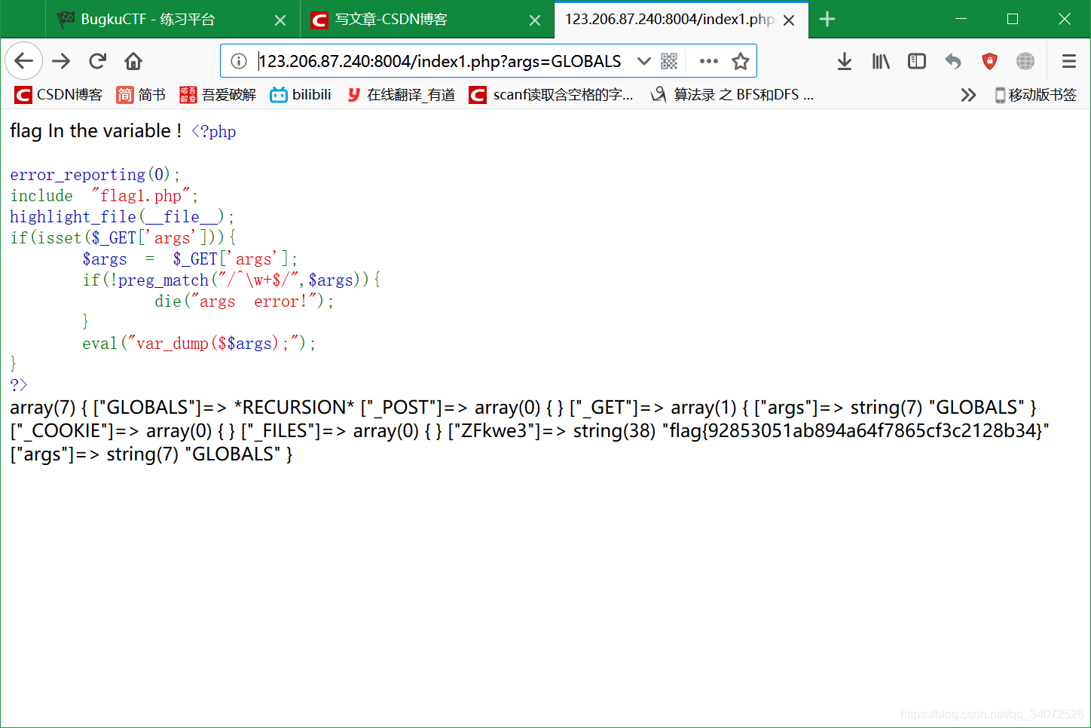The height and width of the screenshot is (728, 1091).
Task: Open the library bookmarks and history
Action: pos(881,61)
